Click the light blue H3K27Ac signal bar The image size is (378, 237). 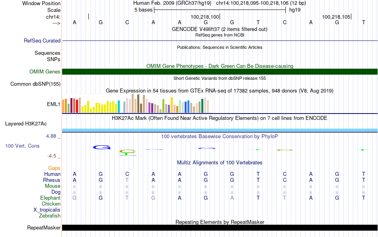(220, 131)
